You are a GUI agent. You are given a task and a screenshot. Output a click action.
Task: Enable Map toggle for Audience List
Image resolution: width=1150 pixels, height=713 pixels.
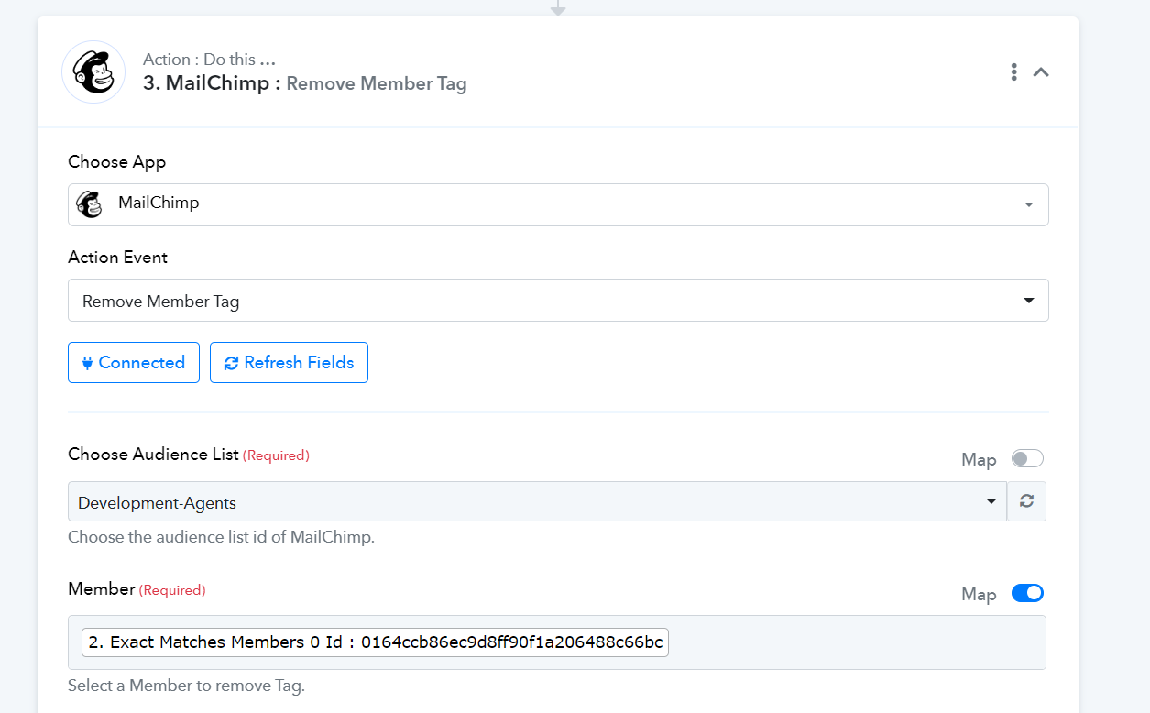[1027, 458]
